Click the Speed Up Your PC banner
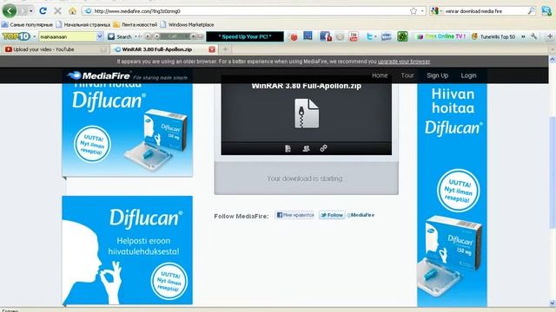The image size is (556, 312). point(245,36)
